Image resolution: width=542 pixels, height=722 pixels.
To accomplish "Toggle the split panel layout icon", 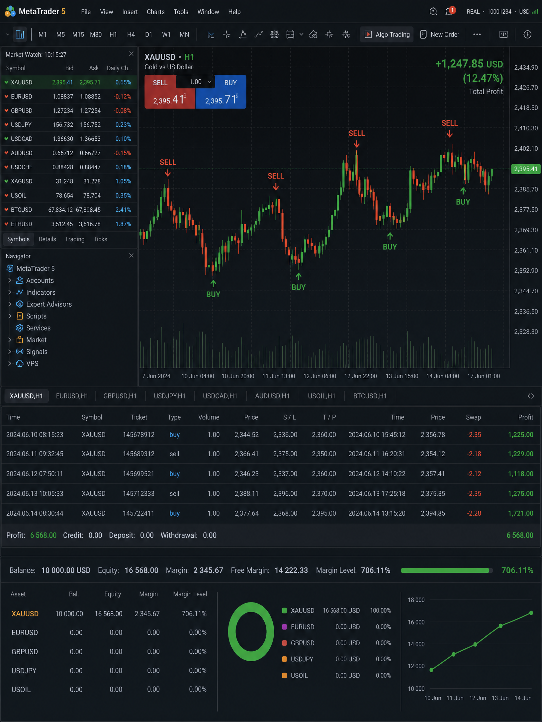I will (x=503, y=35).
